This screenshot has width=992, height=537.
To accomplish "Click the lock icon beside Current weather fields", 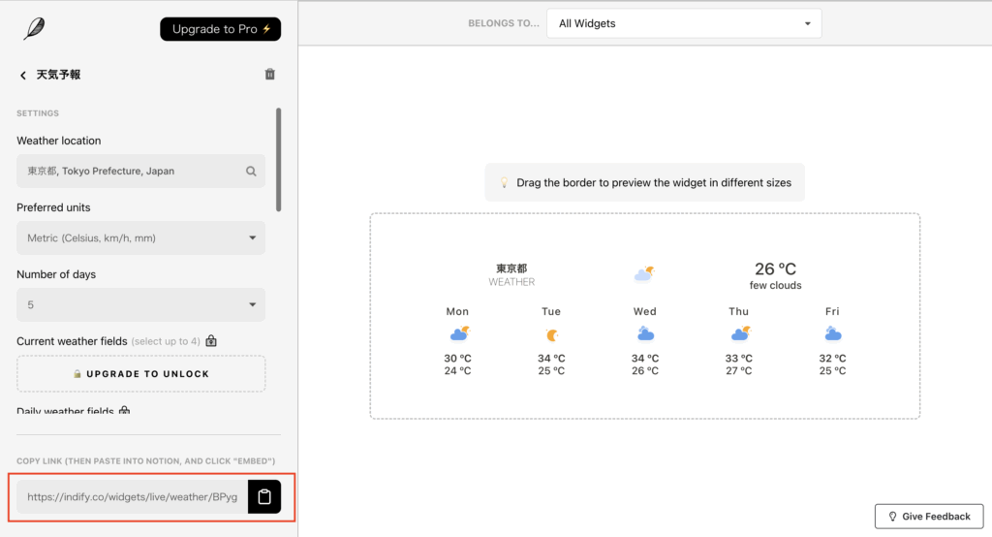I will click(211, 341).
